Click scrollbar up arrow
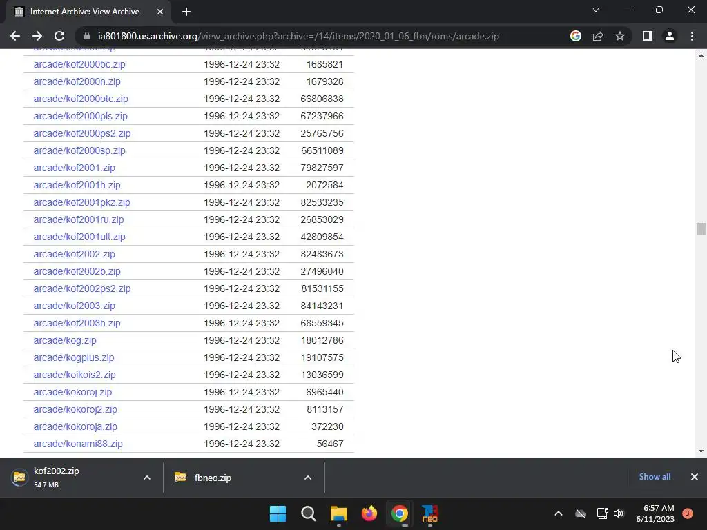Viewport: 707px width, 530px height. tap(701, 55)
